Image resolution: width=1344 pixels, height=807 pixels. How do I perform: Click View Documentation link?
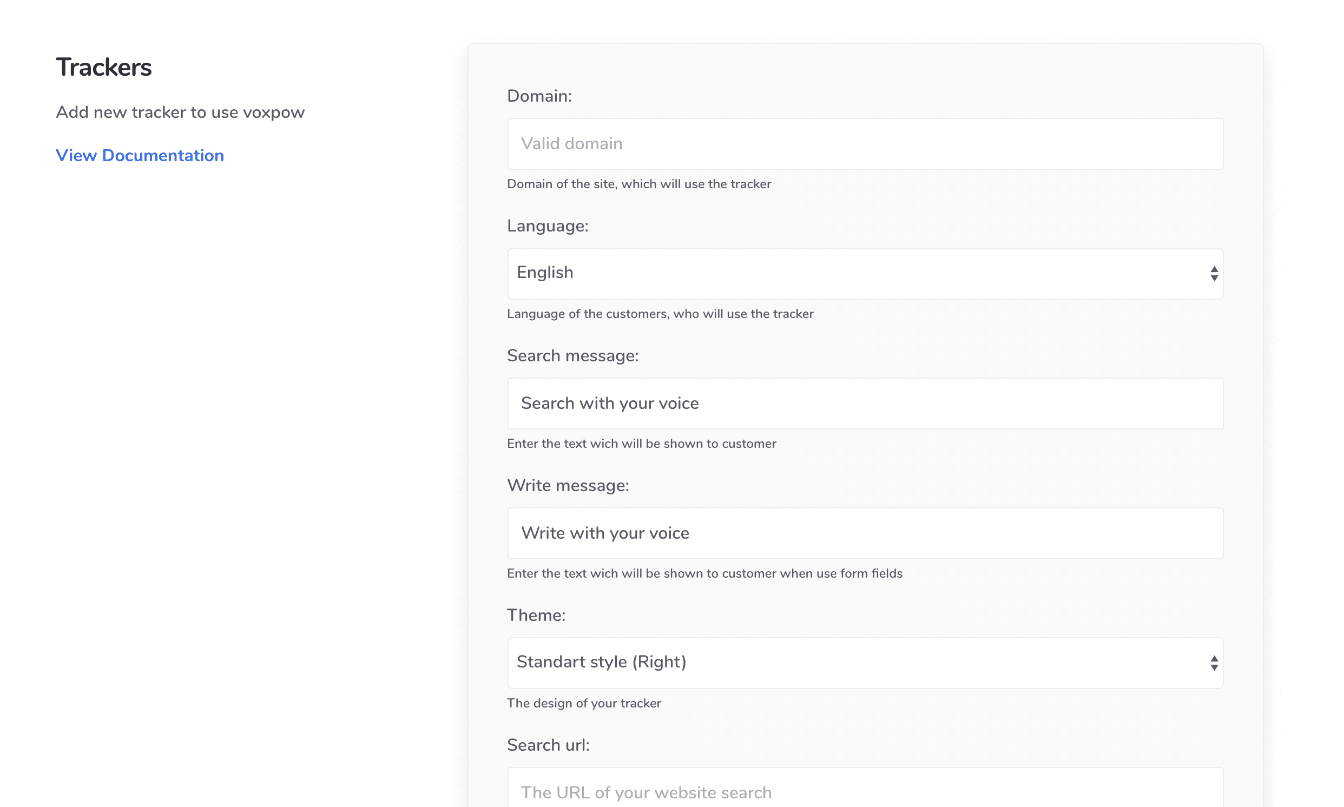tap(140, 155)
